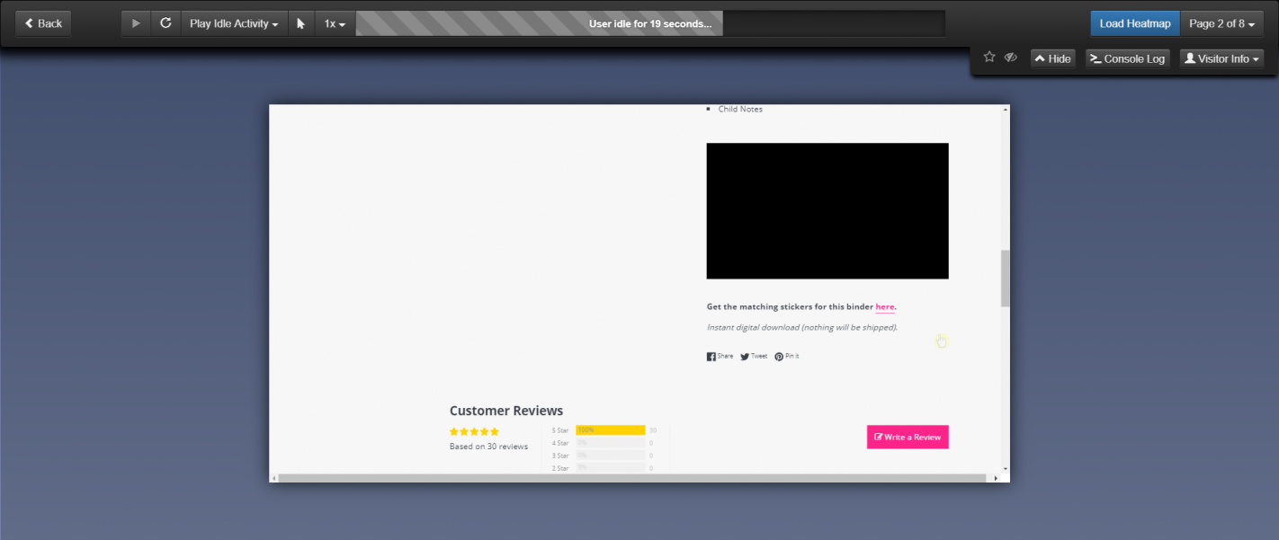Hide the session info panel
This screenshot has width=1279, height=540.
click(1052, 58)
